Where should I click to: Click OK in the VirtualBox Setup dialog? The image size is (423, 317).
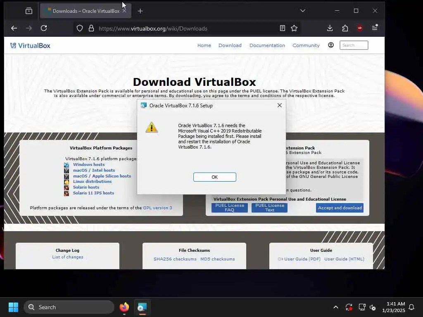[x=214, y=177]
